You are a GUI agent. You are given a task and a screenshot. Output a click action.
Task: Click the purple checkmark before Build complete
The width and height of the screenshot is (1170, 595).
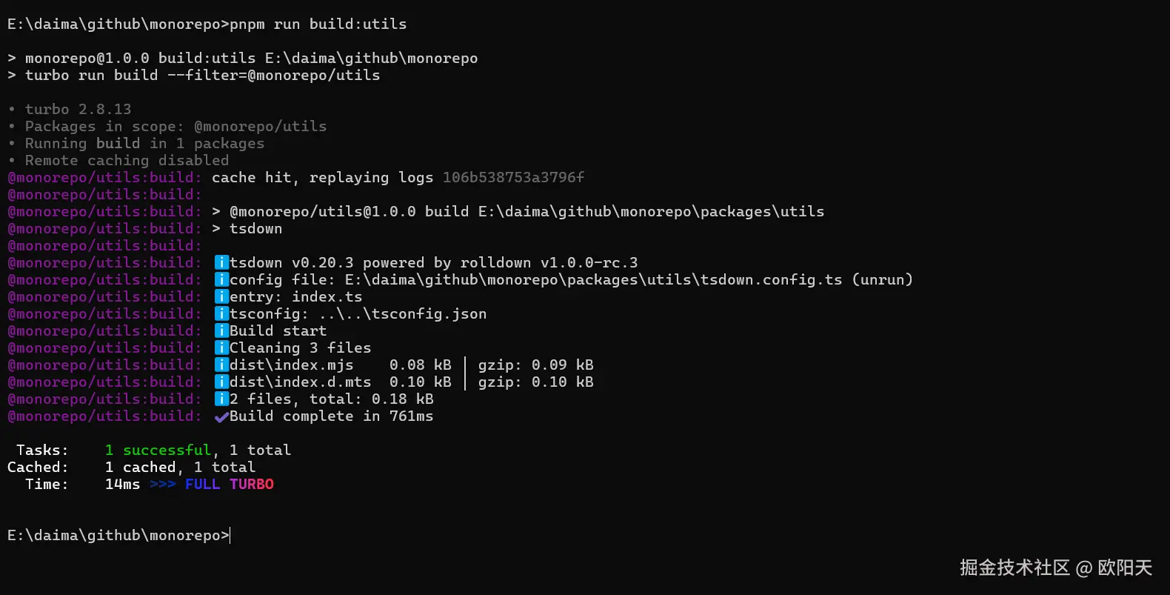click(221, 416)
